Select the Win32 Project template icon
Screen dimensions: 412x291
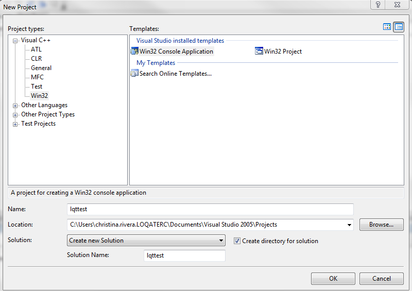point(259,51)
